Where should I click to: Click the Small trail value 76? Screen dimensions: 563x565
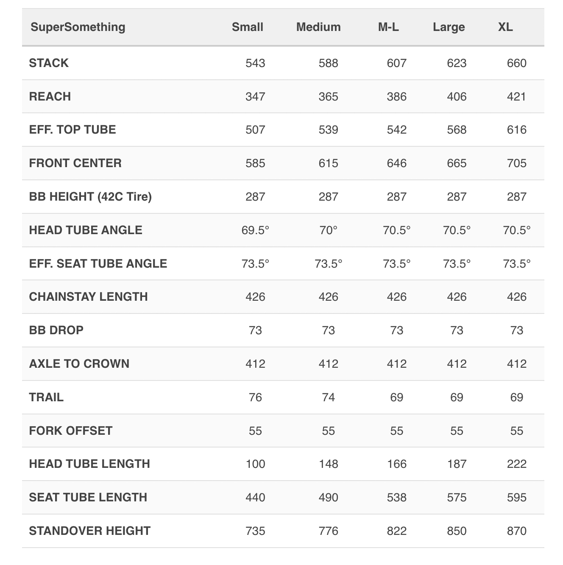click(255, 397)
